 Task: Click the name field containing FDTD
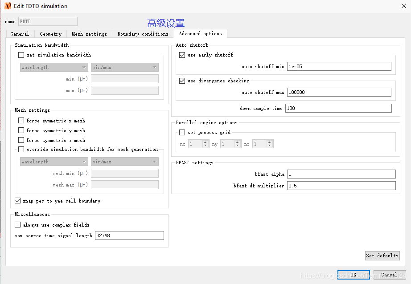pos(48,21)
